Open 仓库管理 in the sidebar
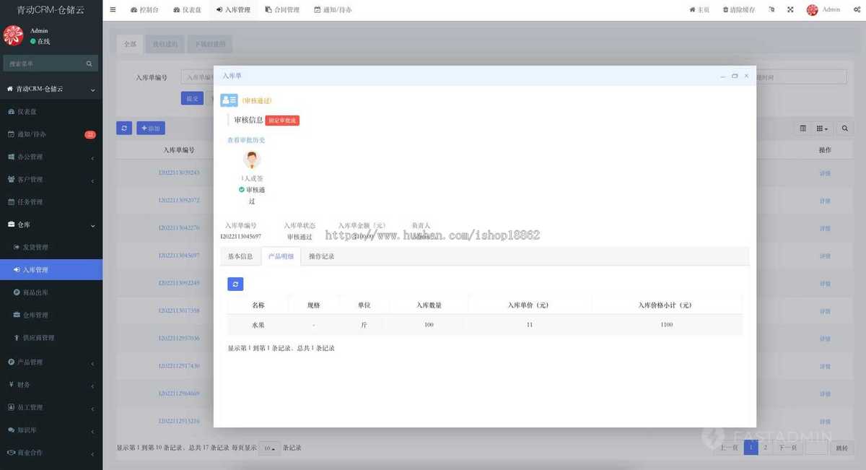This screenshot has height=470, width=866. (45, 315)
